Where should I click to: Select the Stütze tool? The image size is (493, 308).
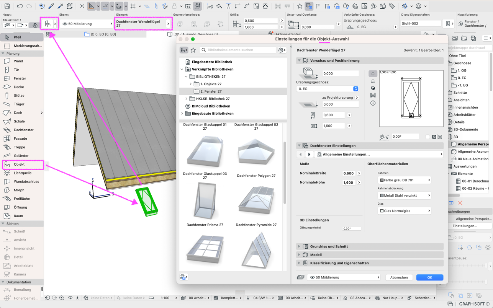pyautogui.click(x=22, y=96)
